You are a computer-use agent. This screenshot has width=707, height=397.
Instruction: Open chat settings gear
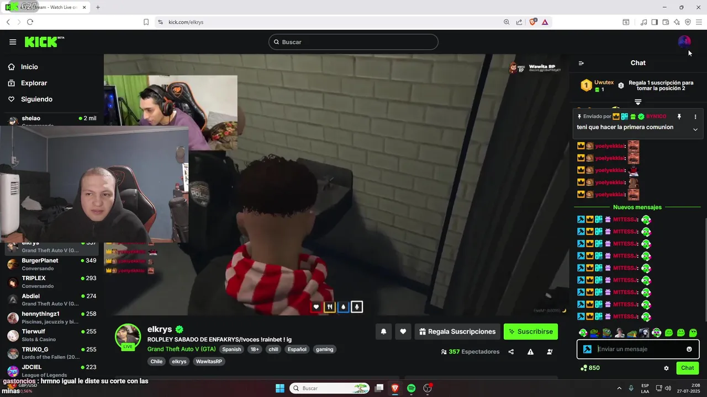coord(666,368)
